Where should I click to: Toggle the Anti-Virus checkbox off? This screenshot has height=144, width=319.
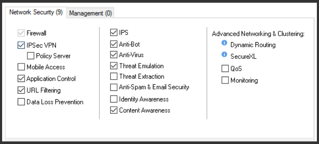(114, 55)
